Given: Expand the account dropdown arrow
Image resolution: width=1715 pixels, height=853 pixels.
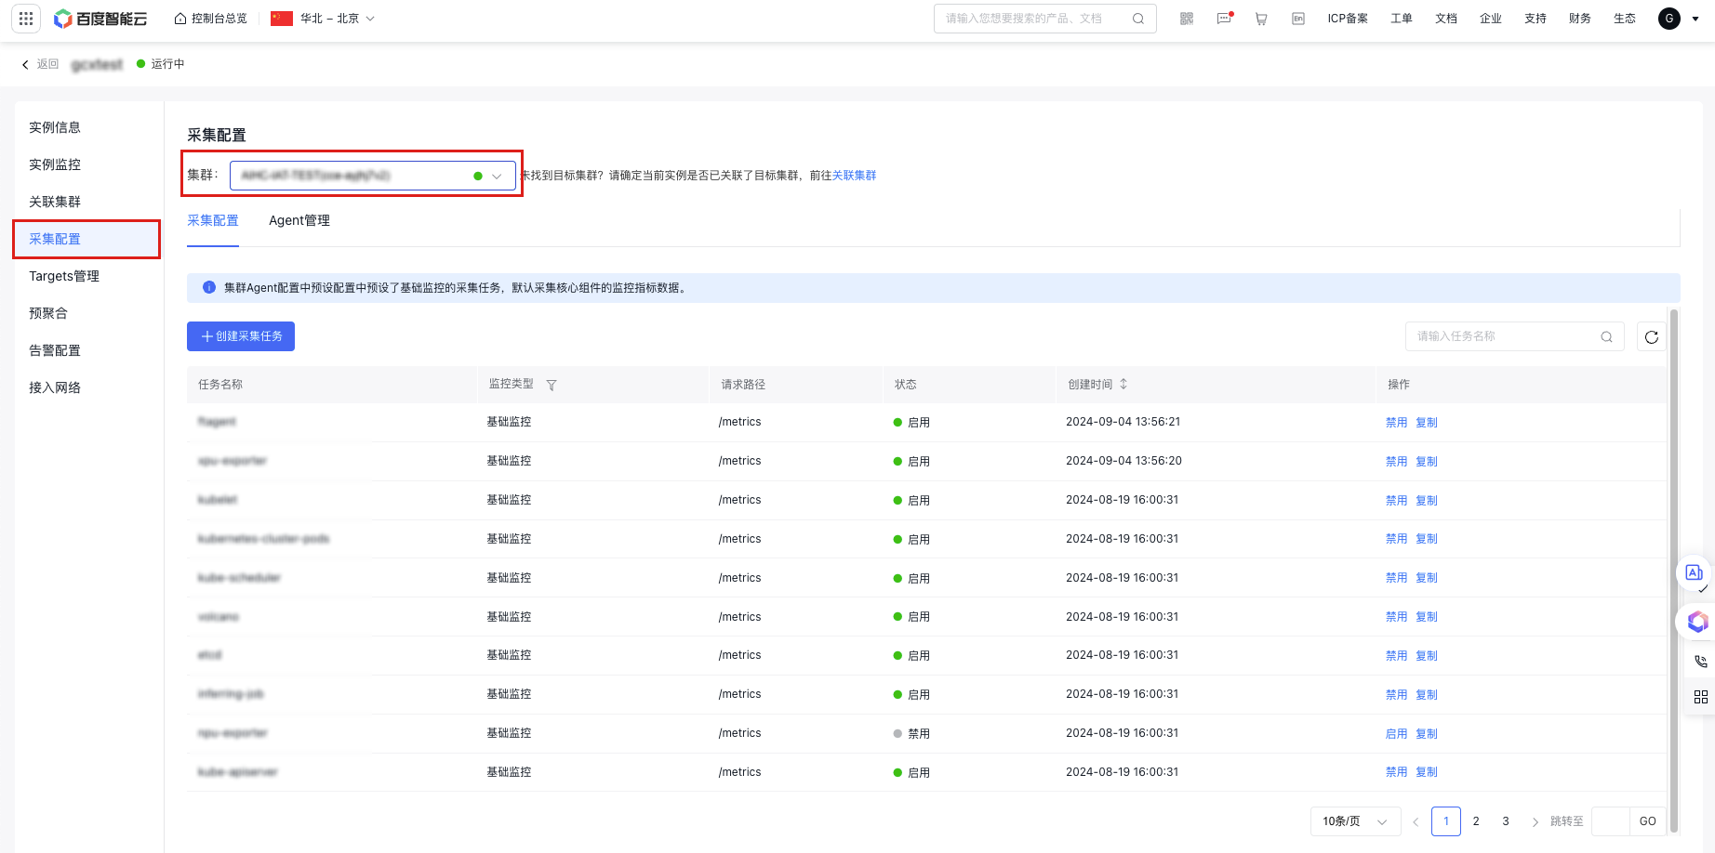Looking at the screenshot, I should pyautogui.click(x=1695, y=19).
